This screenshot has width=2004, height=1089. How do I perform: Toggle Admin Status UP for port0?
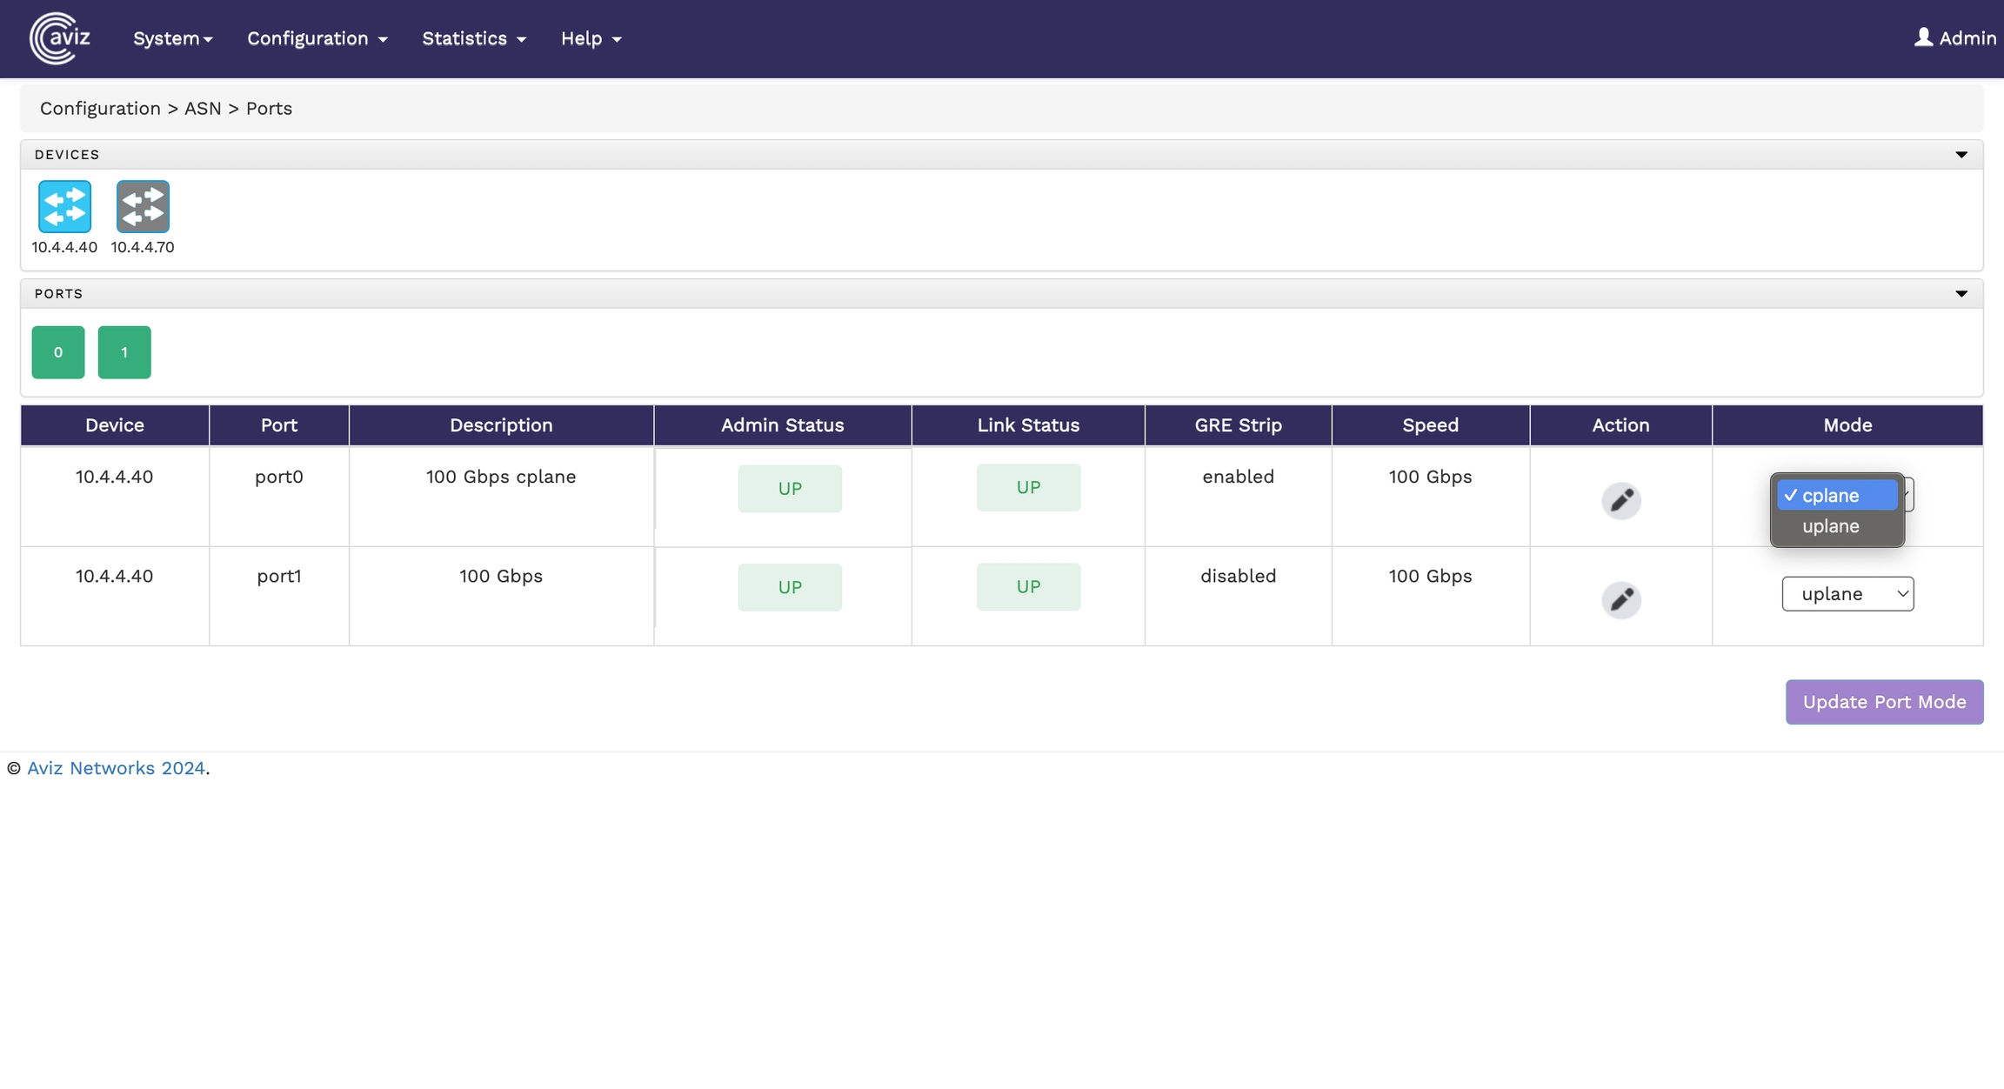(x=789, y=488)
